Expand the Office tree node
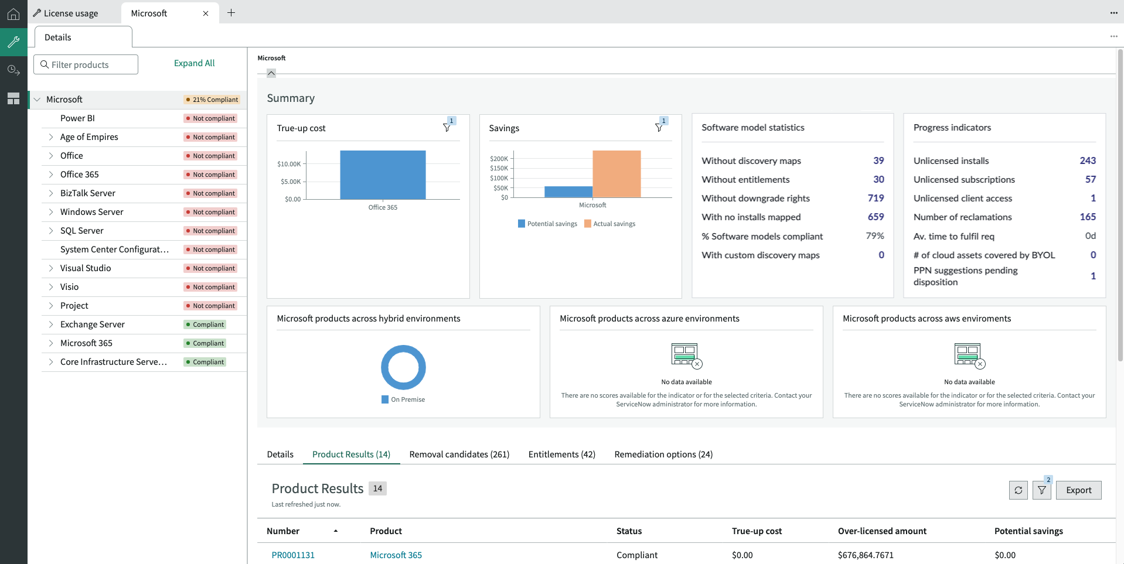 [x=51, y=156]
